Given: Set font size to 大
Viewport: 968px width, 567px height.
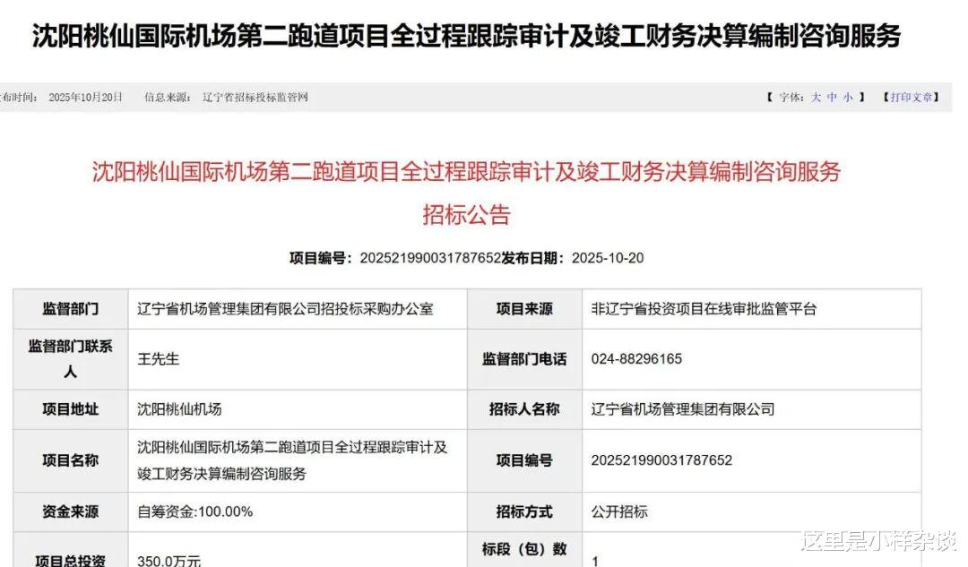Looking at the screenshot, I should pos(817,97).
